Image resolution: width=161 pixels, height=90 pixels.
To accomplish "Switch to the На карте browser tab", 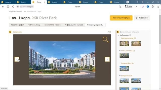I will point(8,2).
